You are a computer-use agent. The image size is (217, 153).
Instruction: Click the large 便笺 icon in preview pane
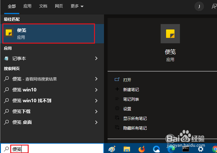[x=170, y=34]
